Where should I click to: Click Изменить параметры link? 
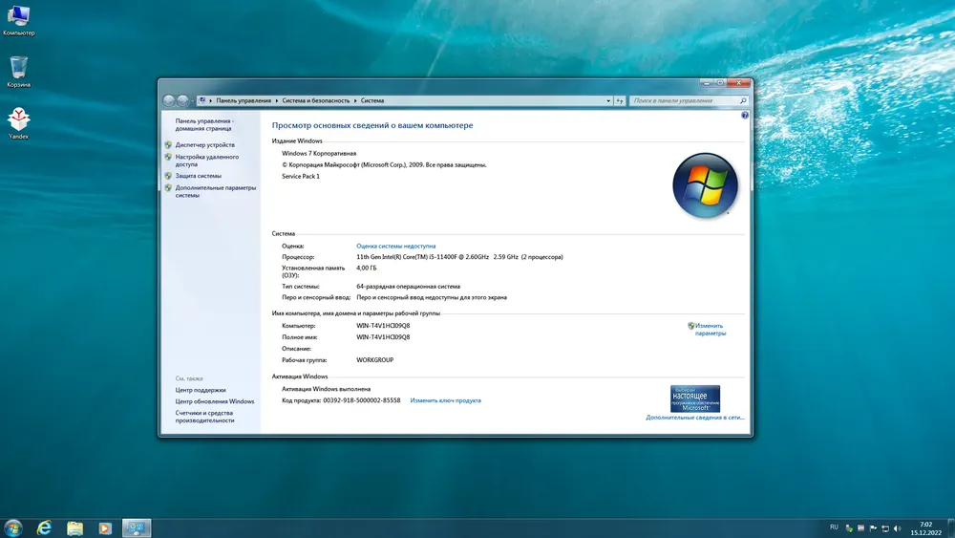(x=711, y=330)
